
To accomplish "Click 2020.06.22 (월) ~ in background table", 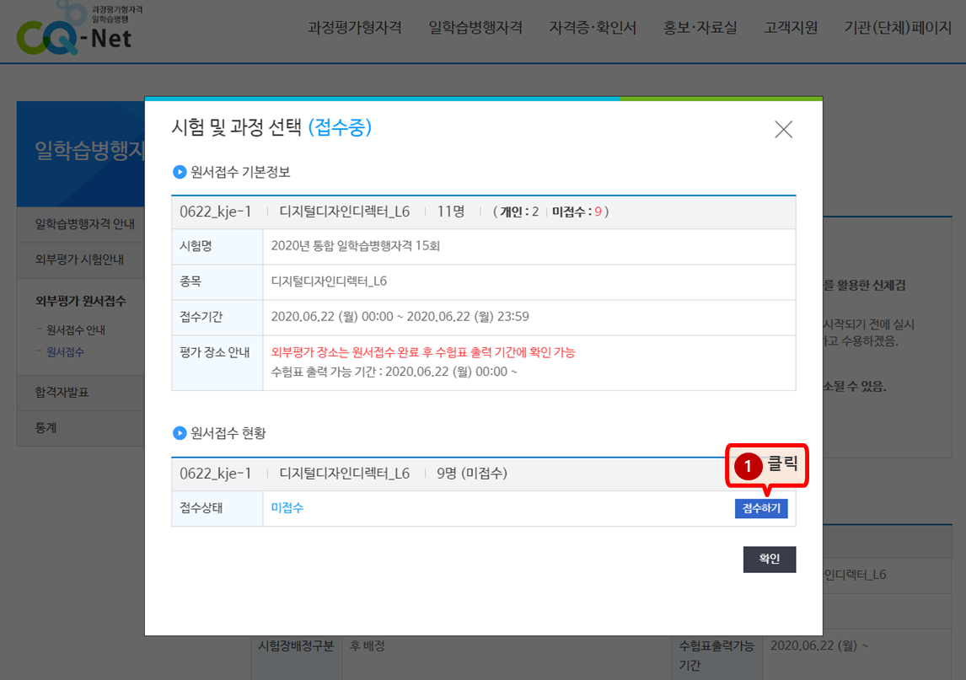I will (819, 646).
